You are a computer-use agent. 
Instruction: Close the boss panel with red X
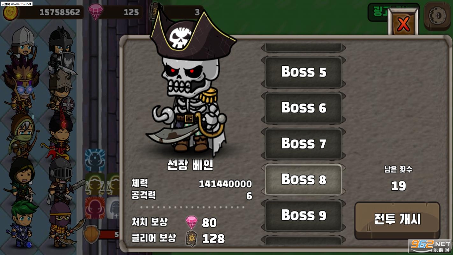pos(403,23)
